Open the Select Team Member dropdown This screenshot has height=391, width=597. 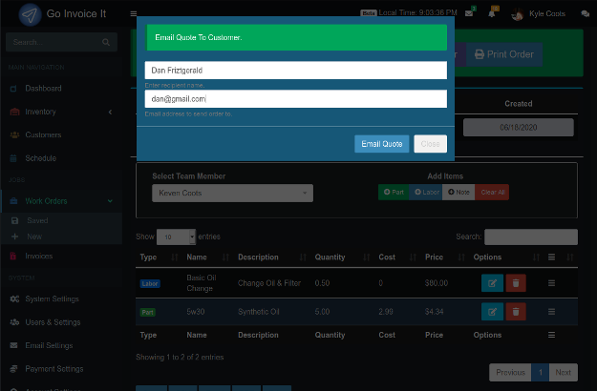(232, 194)
